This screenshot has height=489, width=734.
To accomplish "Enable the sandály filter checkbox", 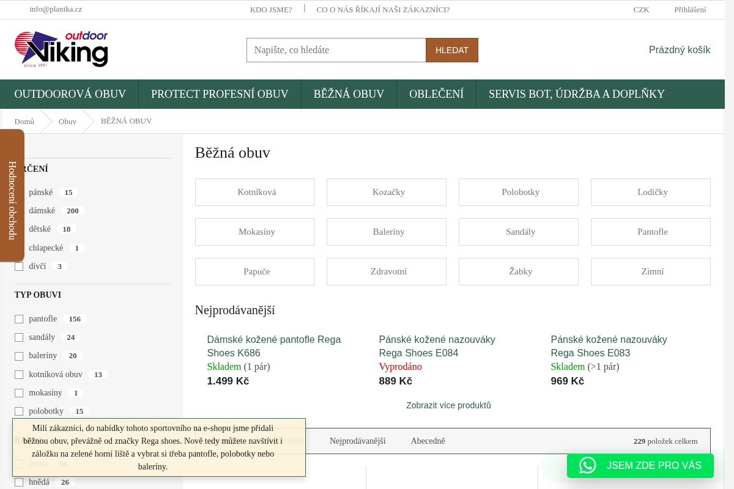I will point(19,337).
